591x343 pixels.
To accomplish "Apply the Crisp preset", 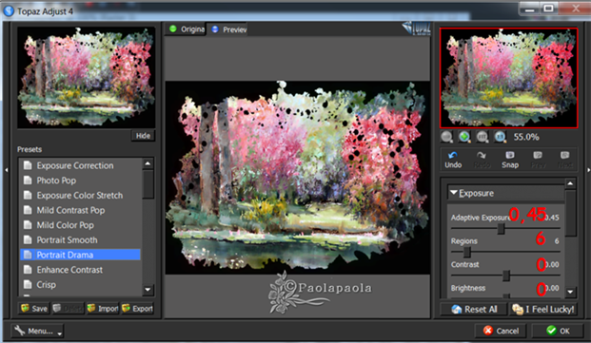I will pos(80,285).
